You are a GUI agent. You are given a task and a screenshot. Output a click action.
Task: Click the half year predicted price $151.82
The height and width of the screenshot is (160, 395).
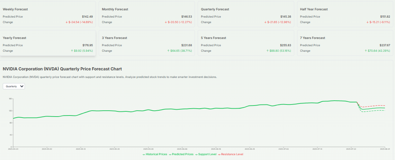click(385, 17)
